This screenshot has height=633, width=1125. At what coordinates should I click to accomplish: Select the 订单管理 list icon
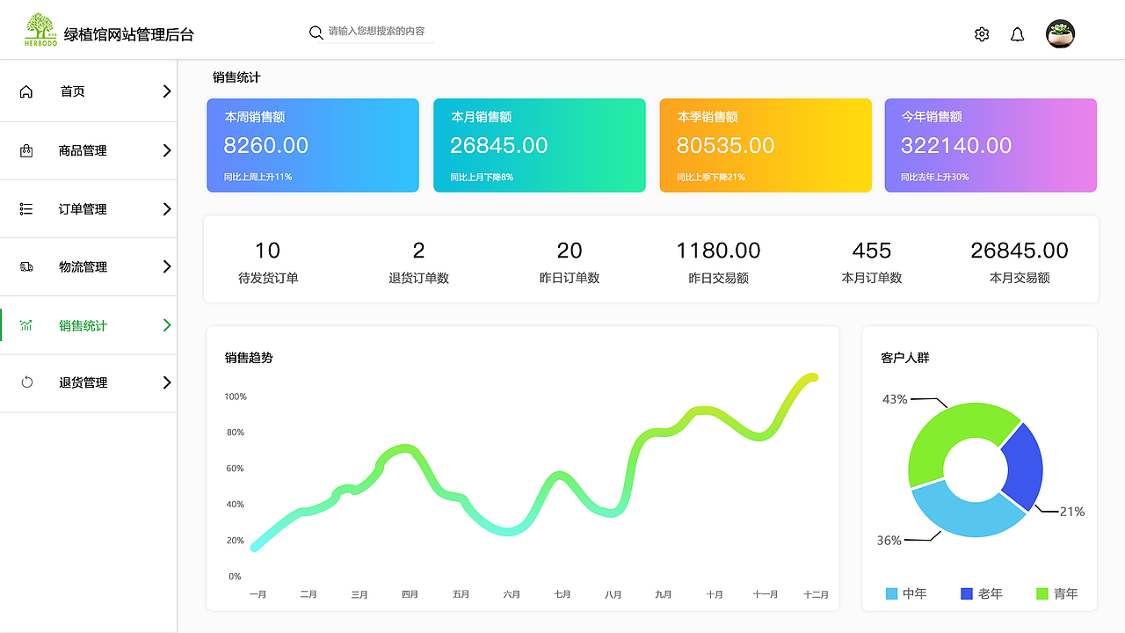27,208
